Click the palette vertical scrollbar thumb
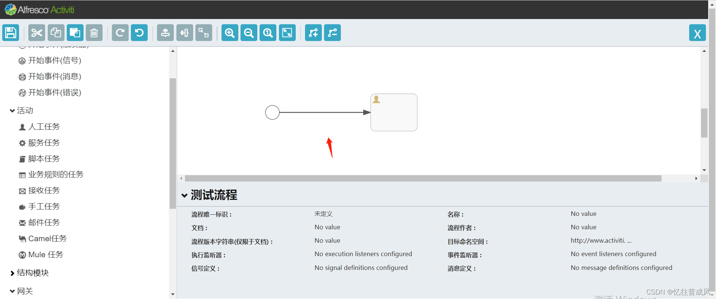This screenshot has height=299, width=716. tap(173, 144)
